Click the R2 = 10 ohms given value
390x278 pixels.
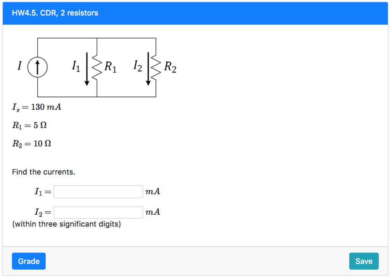tap(31, 144)
